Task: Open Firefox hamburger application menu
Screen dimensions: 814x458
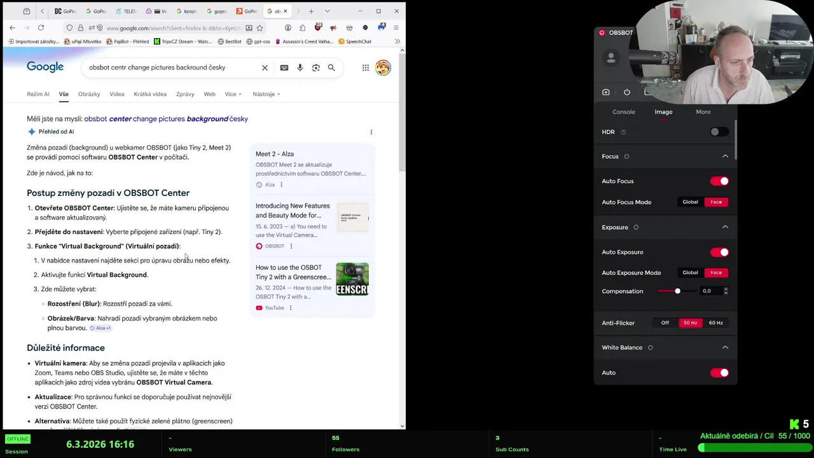Action: (396, 28)
